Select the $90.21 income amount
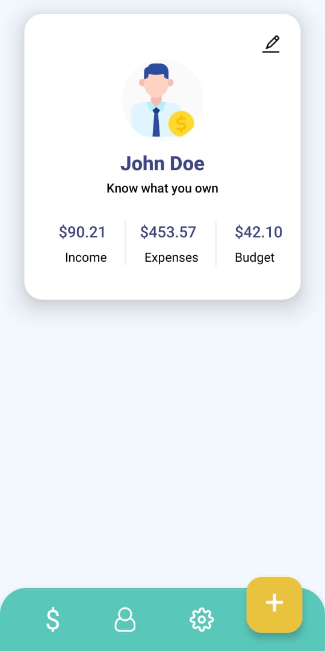Screen dimensions: 325x651 coord(82,232)
